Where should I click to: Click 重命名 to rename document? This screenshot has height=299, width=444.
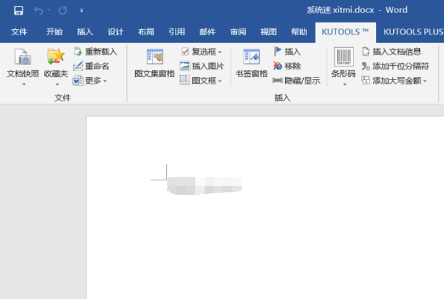[91, 66]
